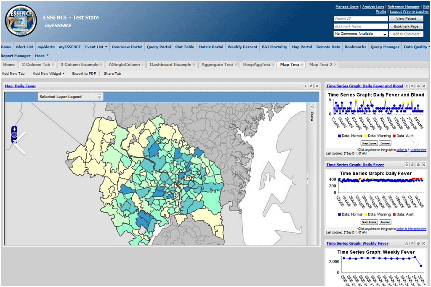Zoom in on the map with plus button
Viewport: 431px width, 287px height.
pos(14,129)
